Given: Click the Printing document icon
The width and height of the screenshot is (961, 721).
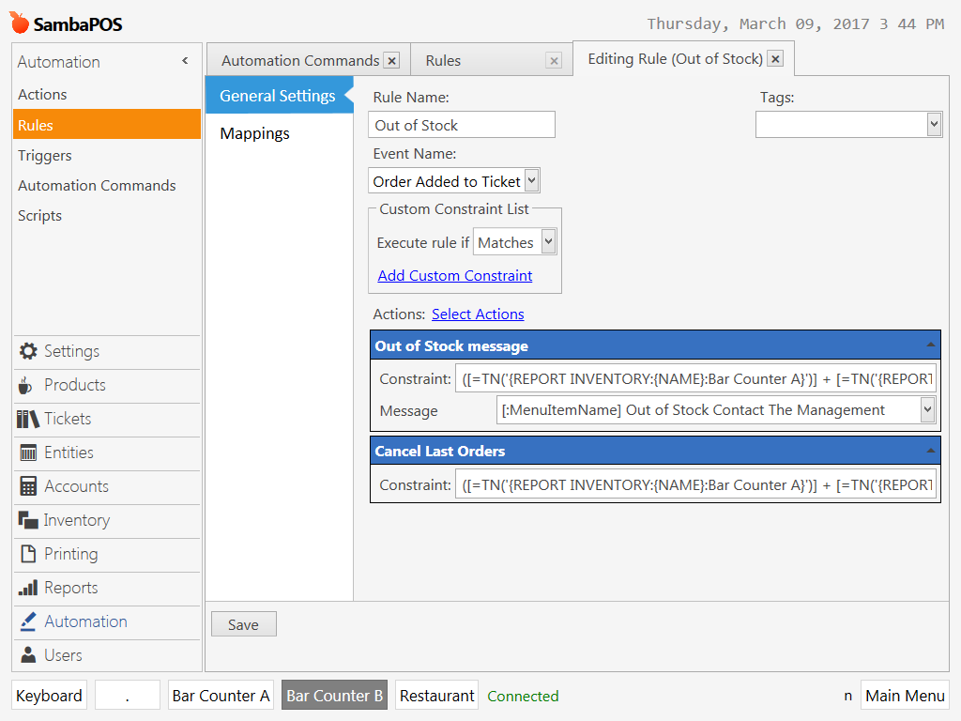Looking at the screenshot, I should [28, 554].
